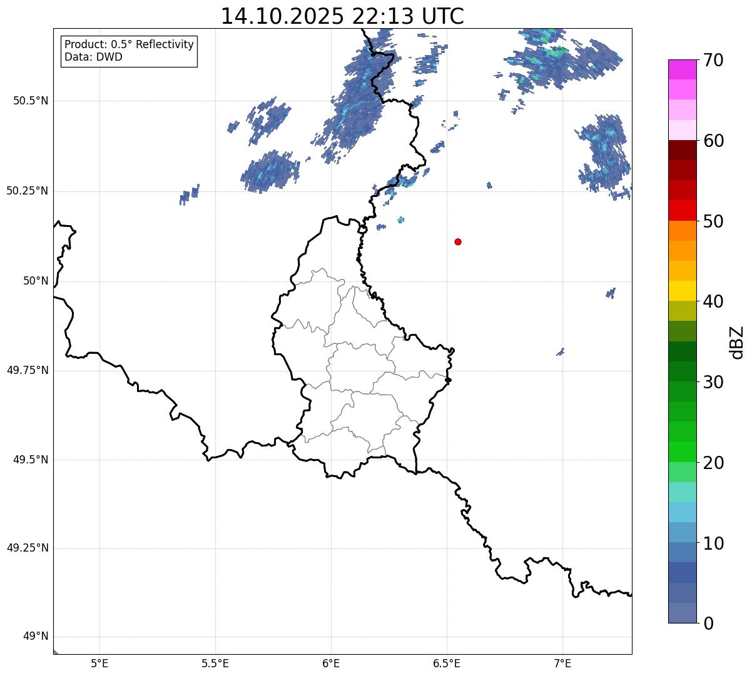Screen dimensions: 752x676
Task: Click the 49.25°N latitude axis label
Action: tap(27, 548)
